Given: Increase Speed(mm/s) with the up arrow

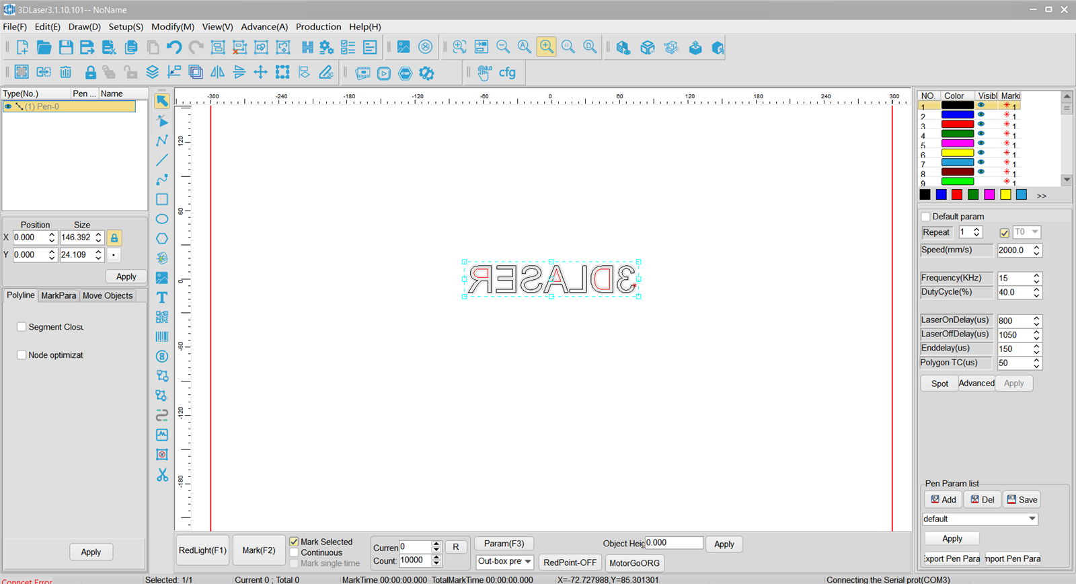Looking at the screenshot, I should [1037, 247].
